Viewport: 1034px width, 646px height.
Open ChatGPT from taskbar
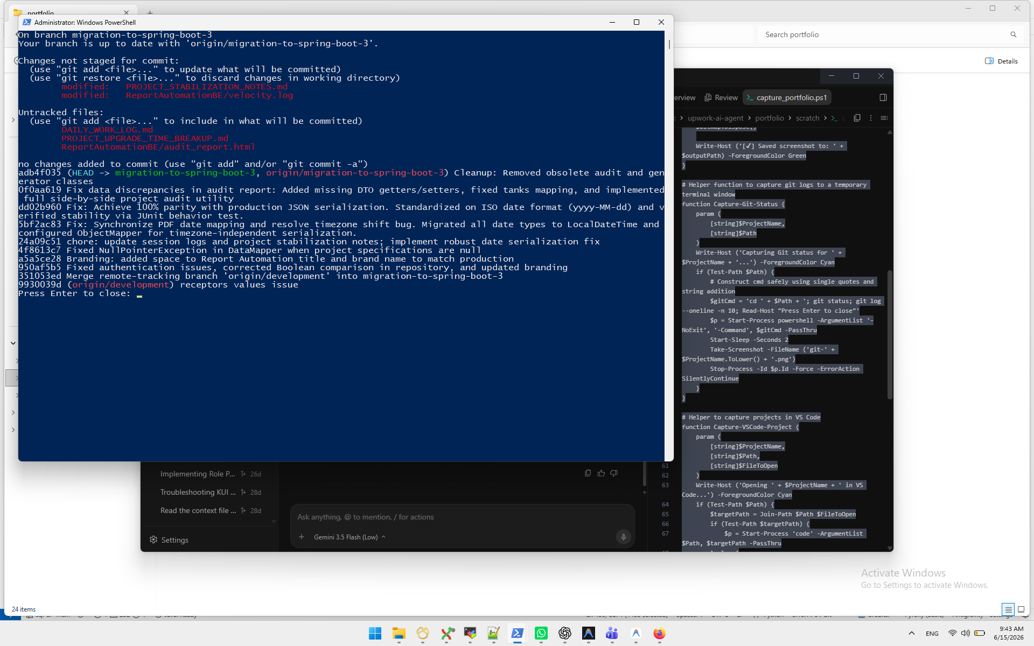[565, 634]
